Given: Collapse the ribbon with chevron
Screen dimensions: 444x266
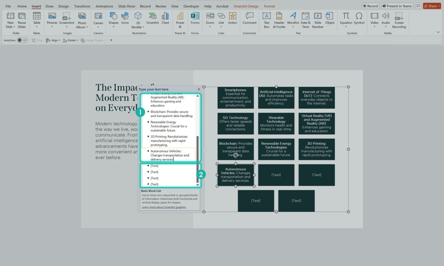Looking at the screenshot, I should (438, 32).
